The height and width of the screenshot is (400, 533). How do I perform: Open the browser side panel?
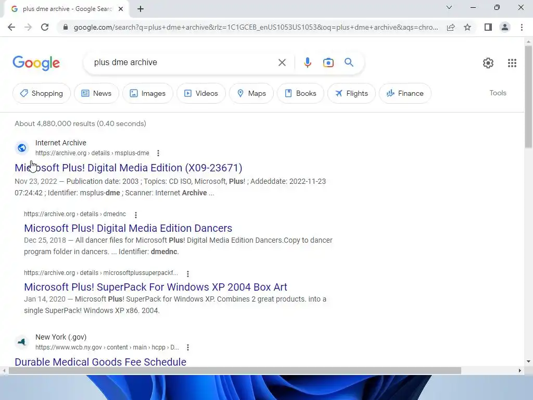tap(488, 27)
